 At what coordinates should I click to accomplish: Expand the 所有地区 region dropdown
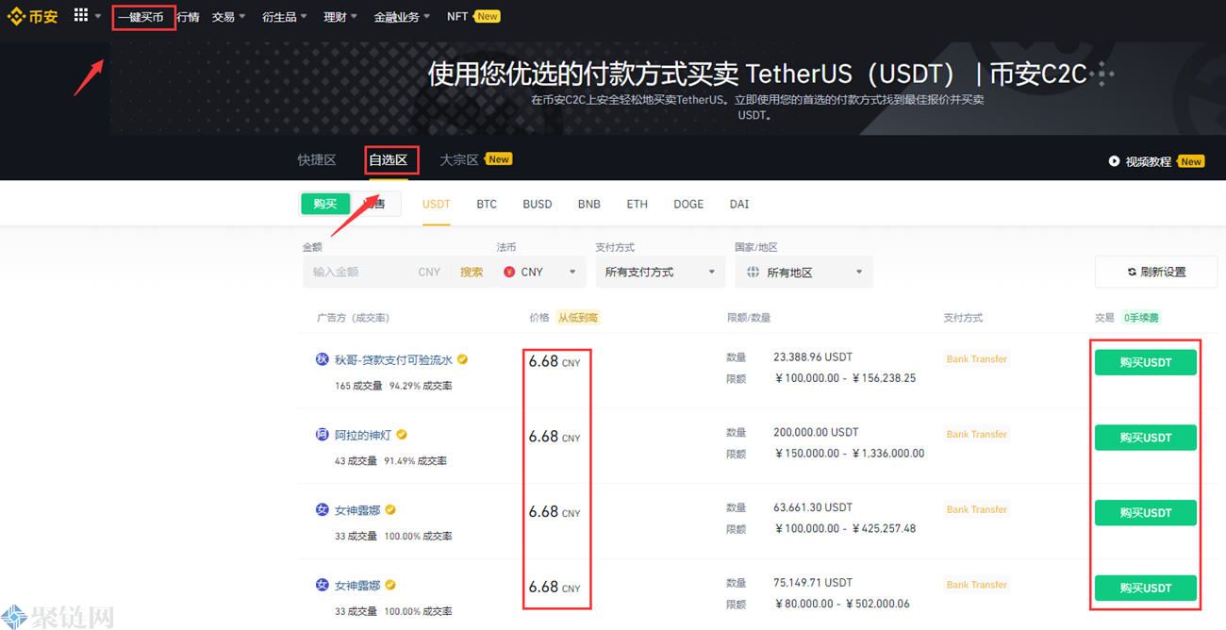pyautogui.click(x=804, y=272)
